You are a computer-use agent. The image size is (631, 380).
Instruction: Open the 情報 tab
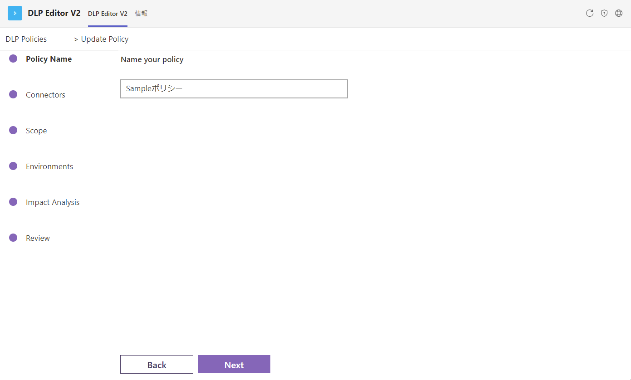(141, 14)
